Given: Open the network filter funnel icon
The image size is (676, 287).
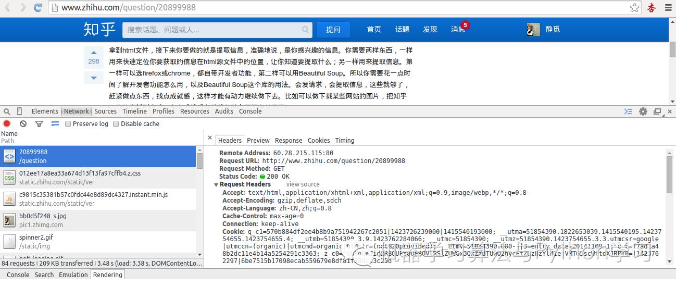Looking at the screenshot, I should pos(39,124).
